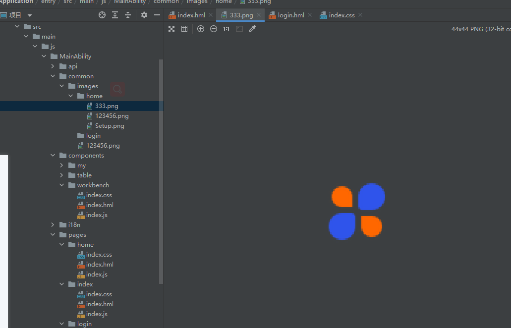Set image to actual size 1:1

[x=226, y=29]
